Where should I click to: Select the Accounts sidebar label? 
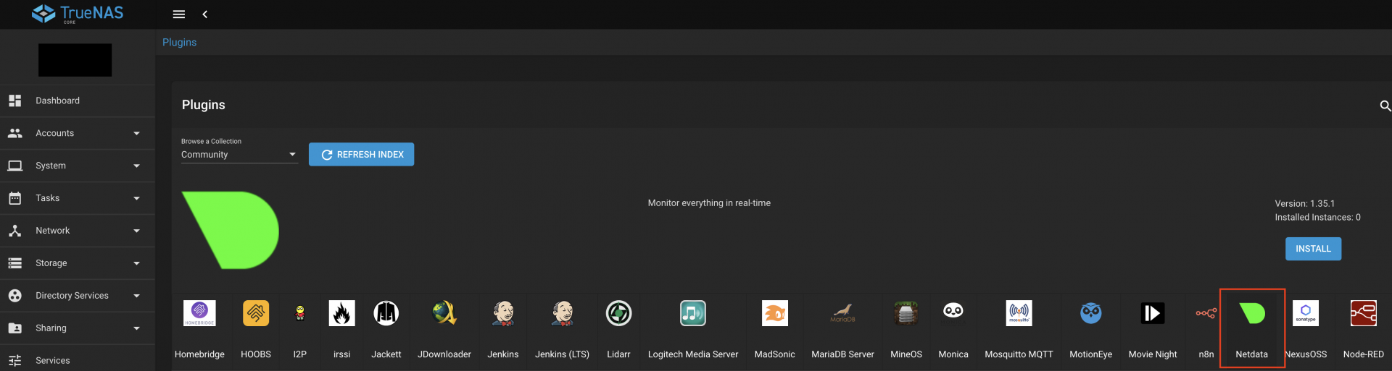[x=55, y=133]
